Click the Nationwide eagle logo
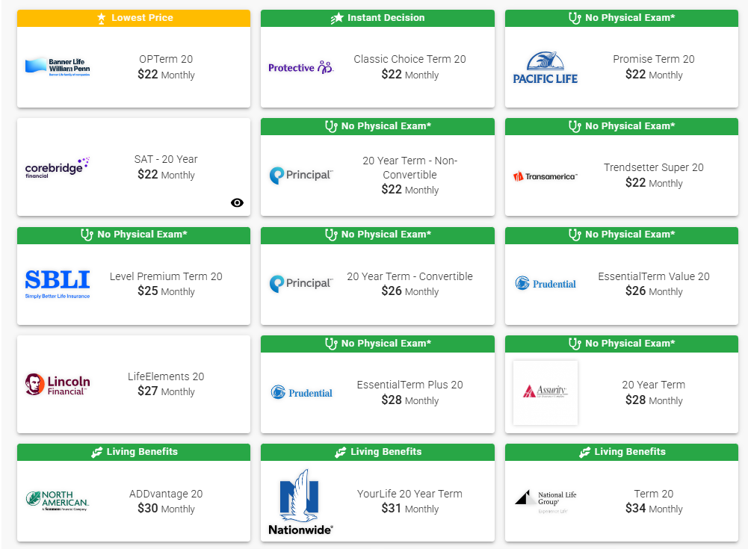The width and height of the screenshot is (748, 549). tap(301, 502)
